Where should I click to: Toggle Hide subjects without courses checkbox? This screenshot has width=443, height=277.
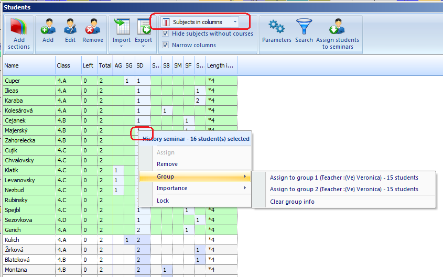(x=166, y=34)
